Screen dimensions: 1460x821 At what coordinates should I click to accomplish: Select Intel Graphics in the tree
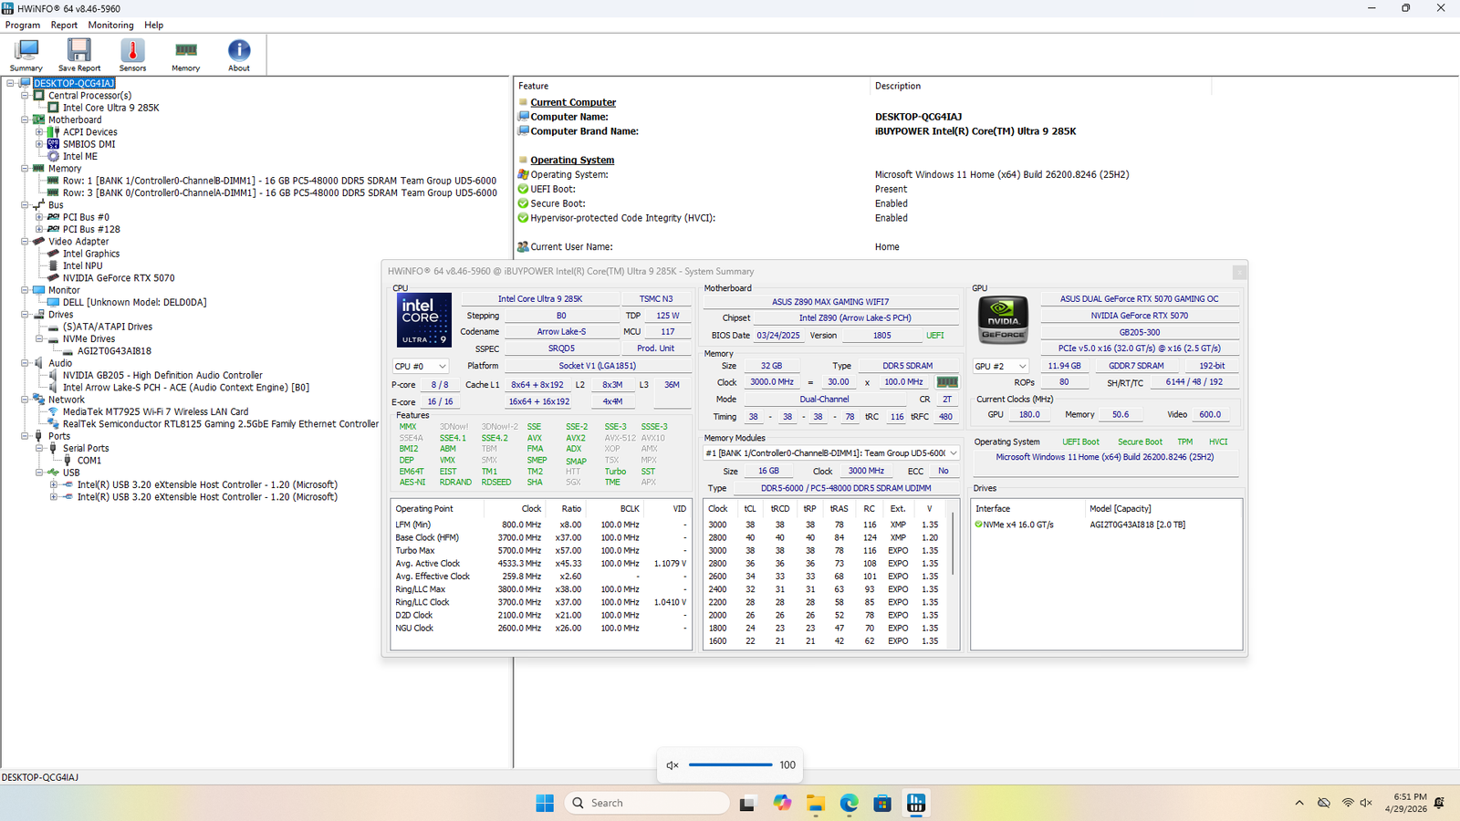click(91, 254)
